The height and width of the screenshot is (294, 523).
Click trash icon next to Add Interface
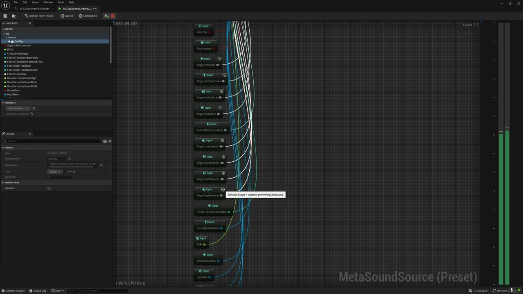coord(34,108)
